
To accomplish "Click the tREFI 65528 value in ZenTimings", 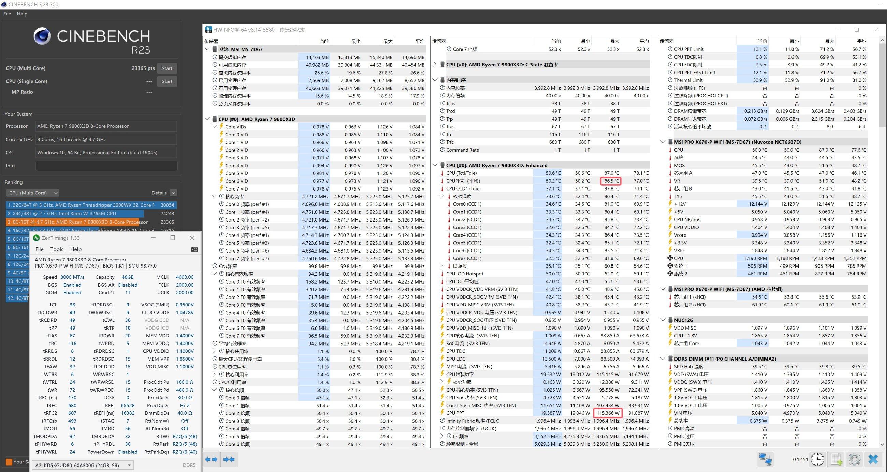I will (x=128, y=405).
